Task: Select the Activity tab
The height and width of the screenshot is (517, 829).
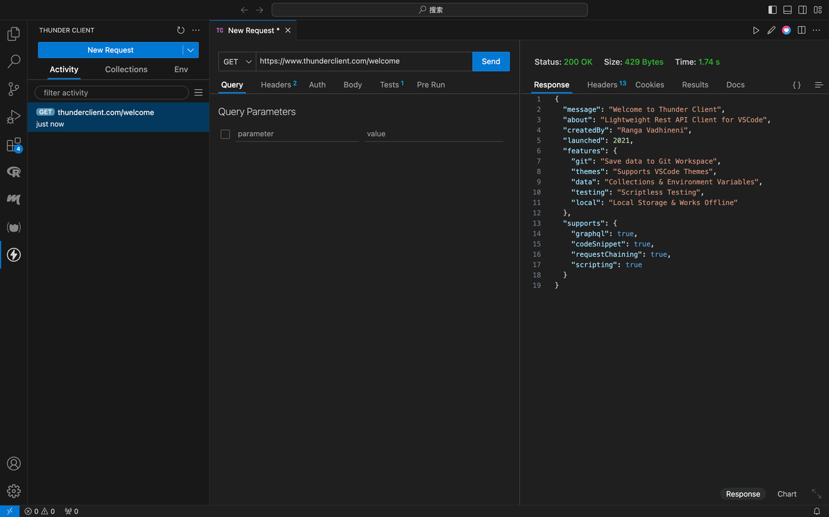Action: [x=64, y=69]
